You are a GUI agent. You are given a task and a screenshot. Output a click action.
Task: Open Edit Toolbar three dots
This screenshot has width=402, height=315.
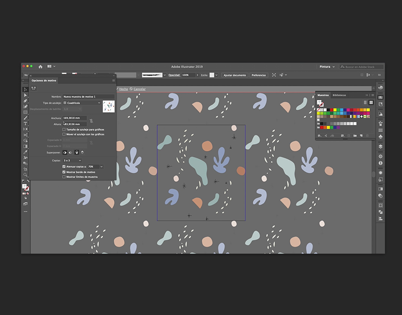tap(25, 212)
